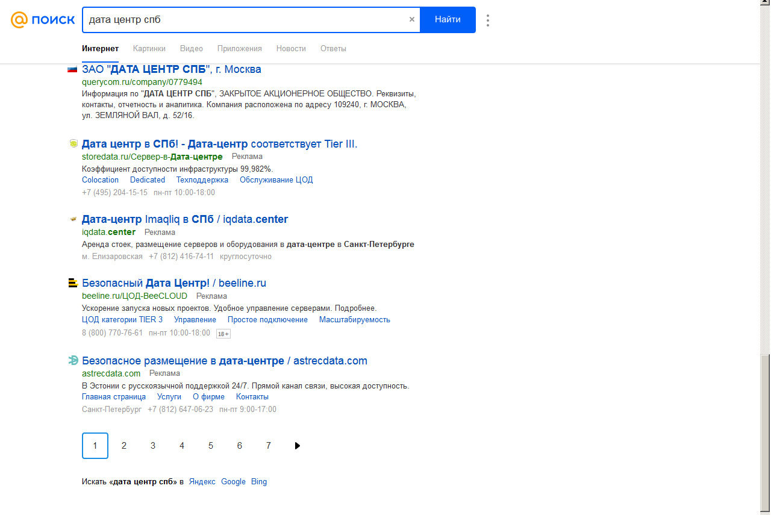Click the astrecdata.com favicon icon
771x515 pixels.
pyautogui.click(x=73, y=361)
